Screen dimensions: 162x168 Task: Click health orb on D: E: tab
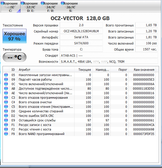[x=23, y=3]
